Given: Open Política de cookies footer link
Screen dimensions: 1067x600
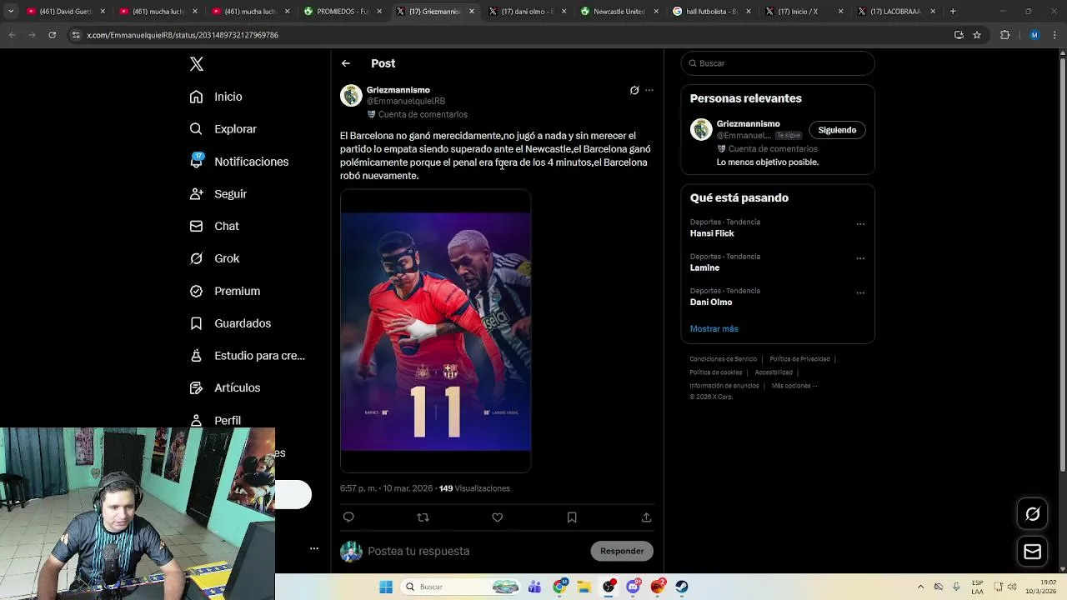Looking at the screenshot, I should coord(715,372).
